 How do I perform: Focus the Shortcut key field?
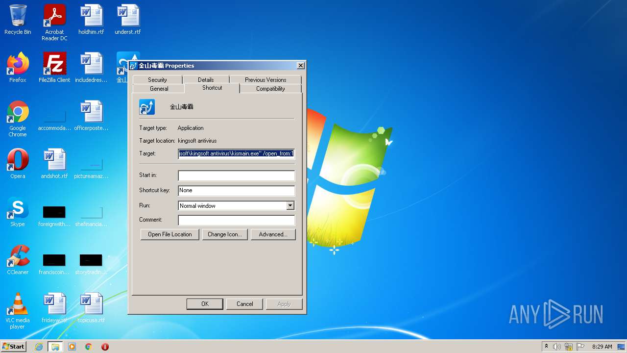point(237,190)
